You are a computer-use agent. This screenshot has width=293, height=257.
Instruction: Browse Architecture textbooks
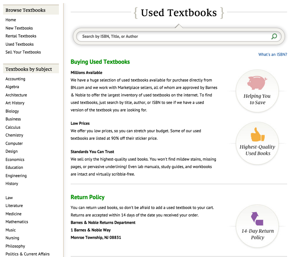[16, 95]
